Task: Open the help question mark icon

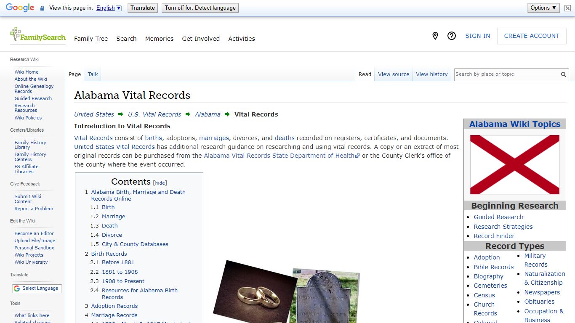Action: coord(452,36)
